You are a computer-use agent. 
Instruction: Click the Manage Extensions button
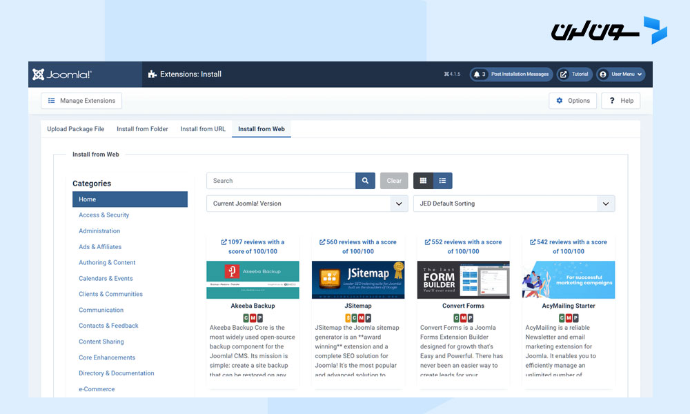click(x=81, y=101)
